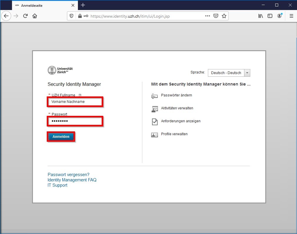297x234 pixels.
Task: Click the lock site security icon
Action: pos(80,16)
